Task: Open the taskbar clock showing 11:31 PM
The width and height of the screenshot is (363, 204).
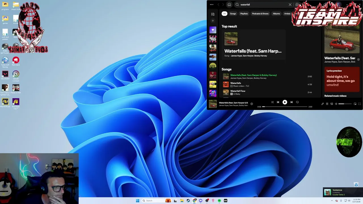Action: coord(356,201)
